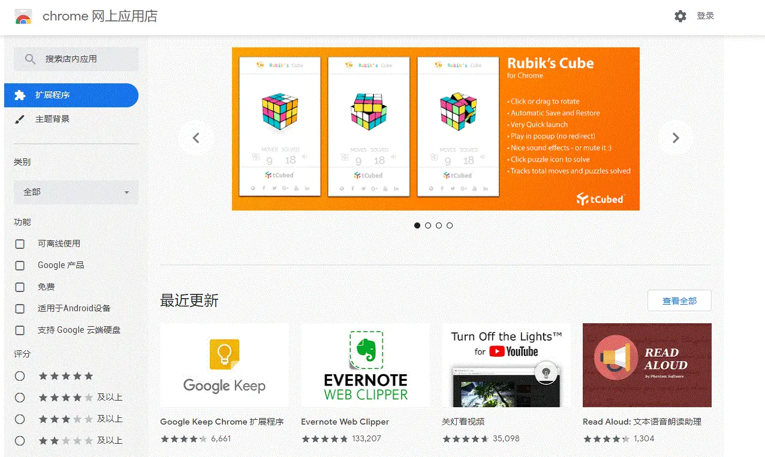Click the 登录 sign-in link
This screenshot has height=457, width=765.
tap(705, 16)
